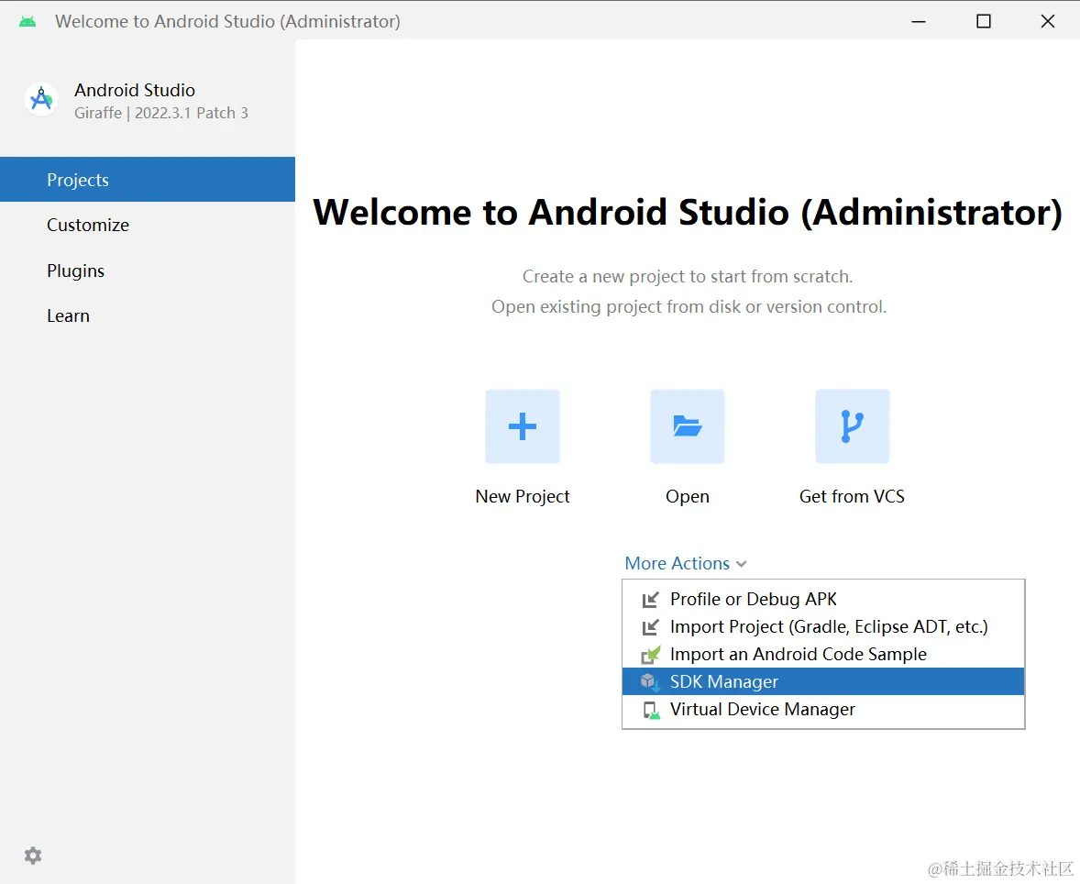Click the Android icon in the title bar
Image resolution: width=1080 pixels, height=884 pixels.
pyautogui.click(x=28, y=21)
